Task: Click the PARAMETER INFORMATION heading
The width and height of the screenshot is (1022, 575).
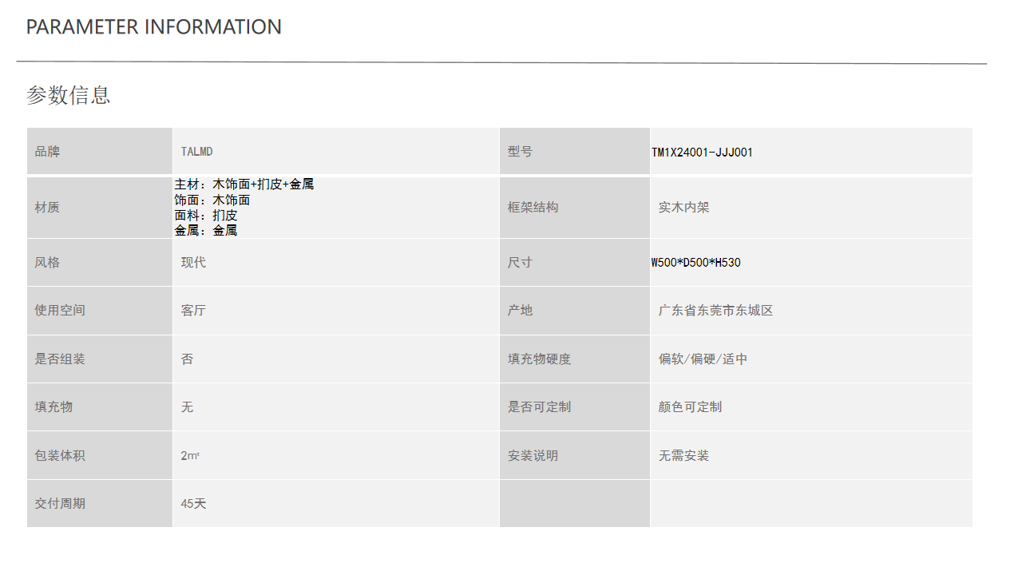Action: click(x=154, y=26)
